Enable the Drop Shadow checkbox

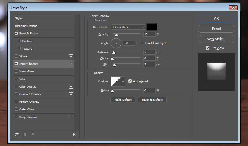click(16, 117)
